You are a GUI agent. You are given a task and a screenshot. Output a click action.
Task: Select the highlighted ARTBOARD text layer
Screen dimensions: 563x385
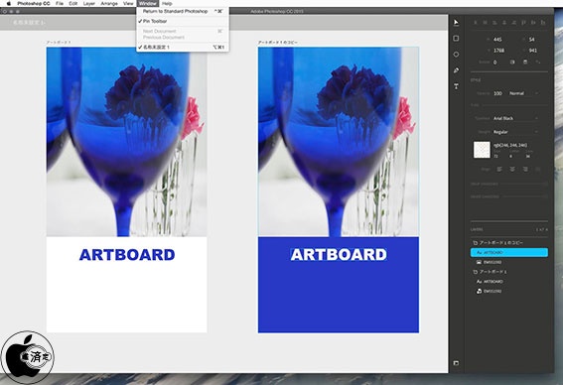click(509, 253)
